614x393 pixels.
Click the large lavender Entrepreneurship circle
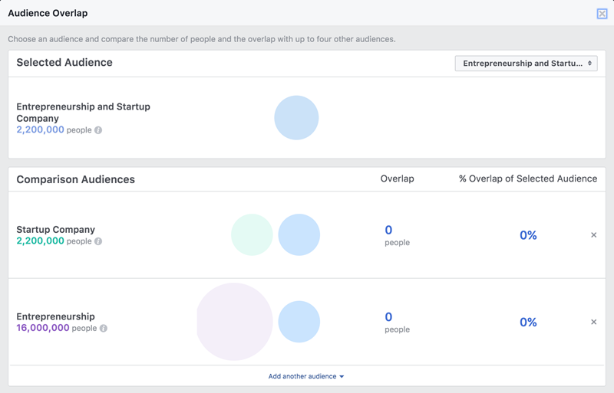[x=235, y=322]
